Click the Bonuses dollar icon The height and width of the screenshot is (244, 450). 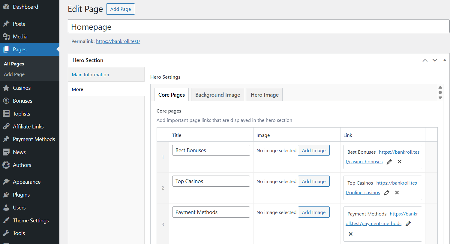[7, 101]
